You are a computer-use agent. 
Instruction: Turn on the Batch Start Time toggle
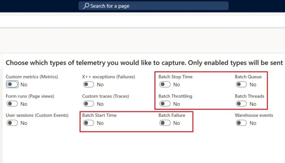coord(89,123)
